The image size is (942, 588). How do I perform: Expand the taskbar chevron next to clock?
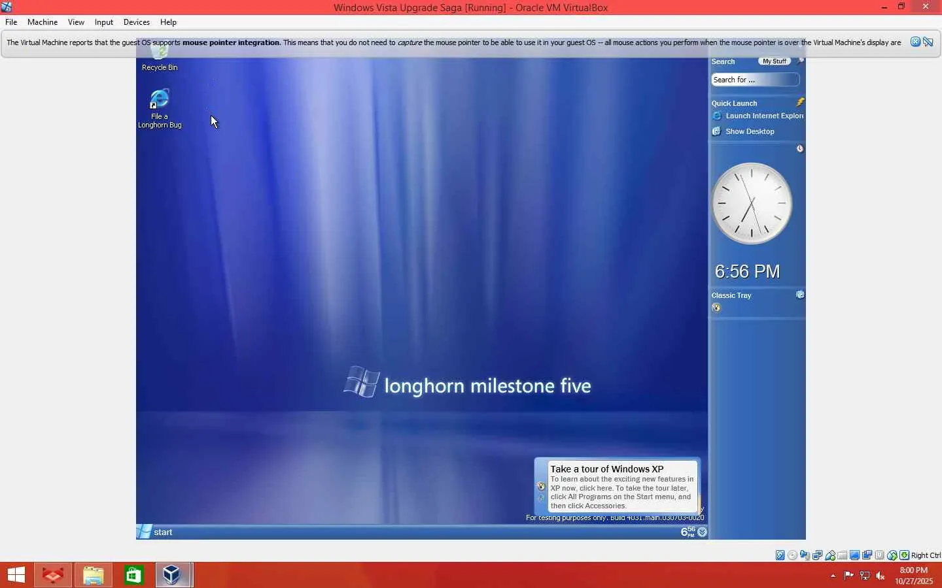pos(702,532)
